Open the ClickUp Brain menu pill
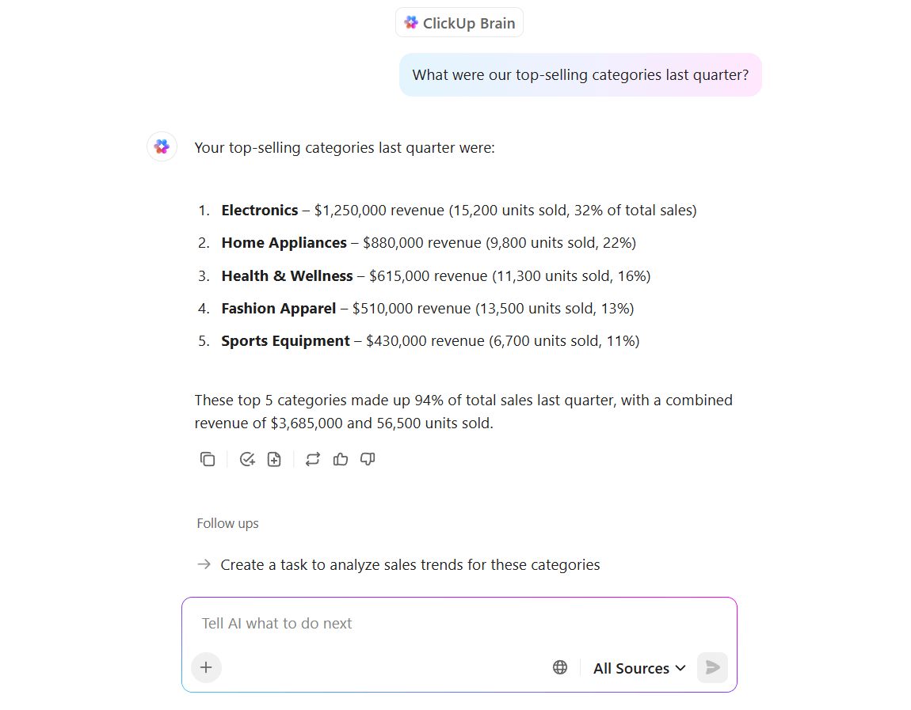The image size is (911, 710). (x=459, y=22)
